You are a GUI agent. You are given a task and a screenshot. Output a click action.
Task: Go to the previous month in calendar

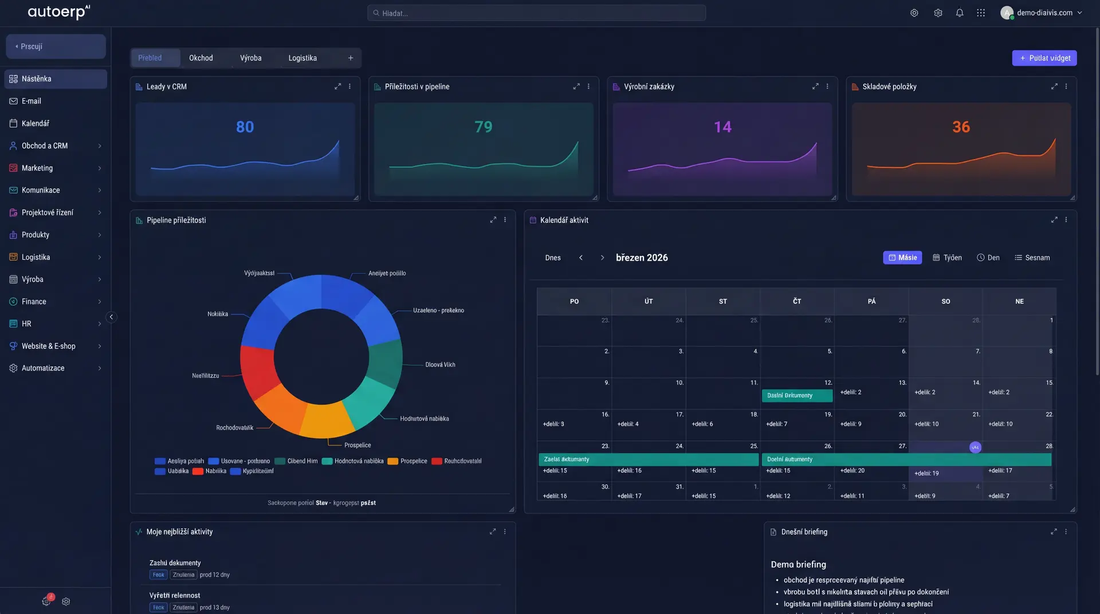point(581,258)
